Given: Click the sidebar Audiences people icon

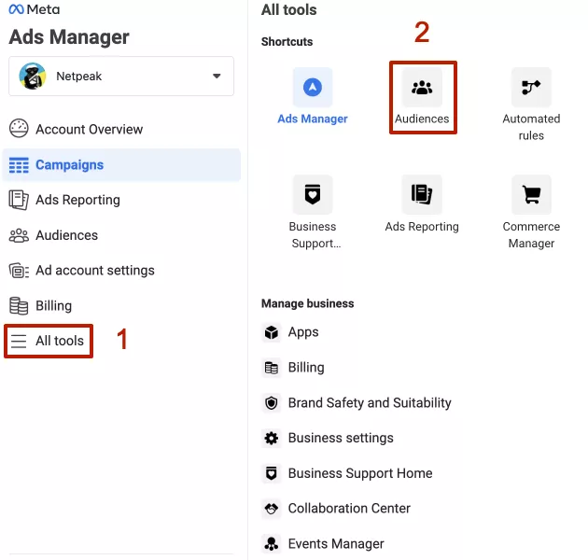Looking at the screenshot, I should (19, 235).
